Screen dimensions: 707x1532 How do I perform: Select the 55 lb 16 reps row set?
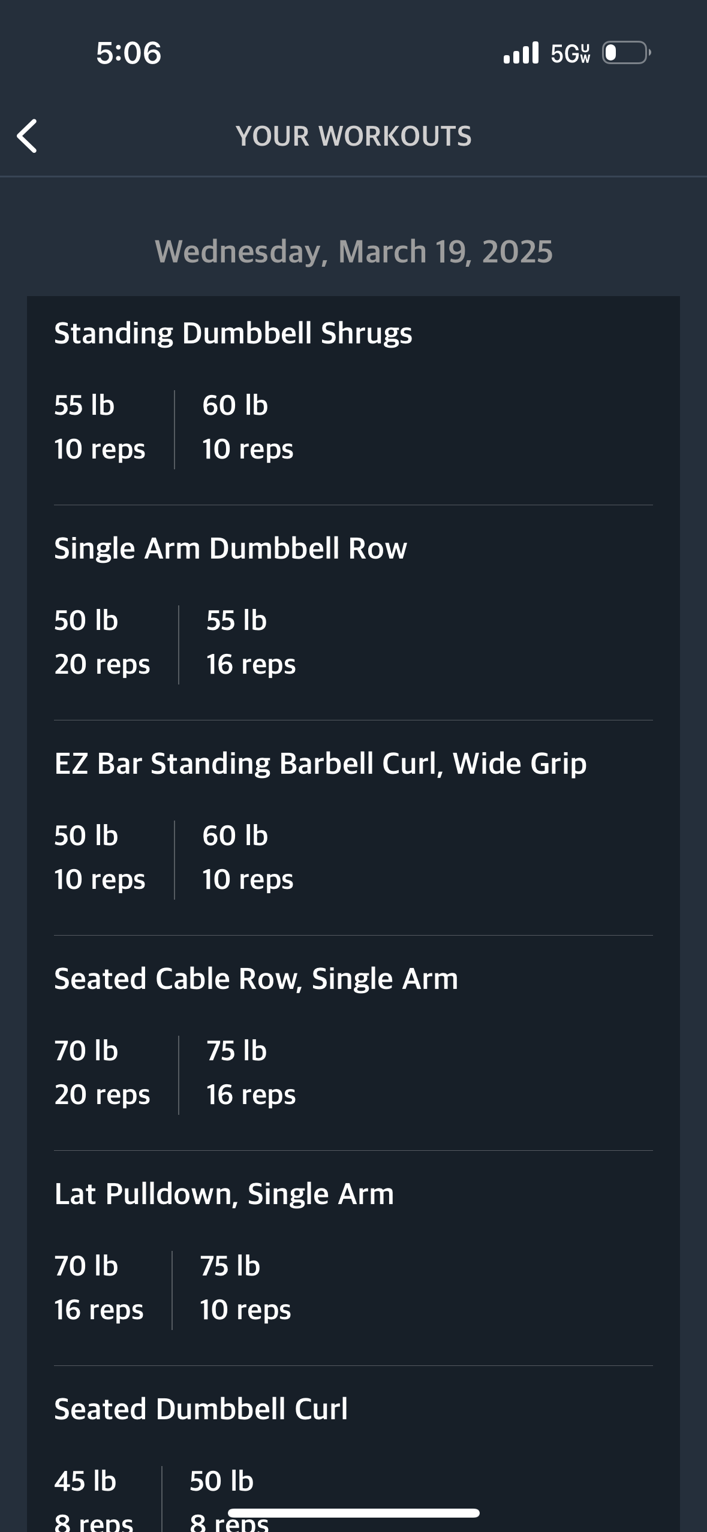pyautogui.click(x=251, y=643)
